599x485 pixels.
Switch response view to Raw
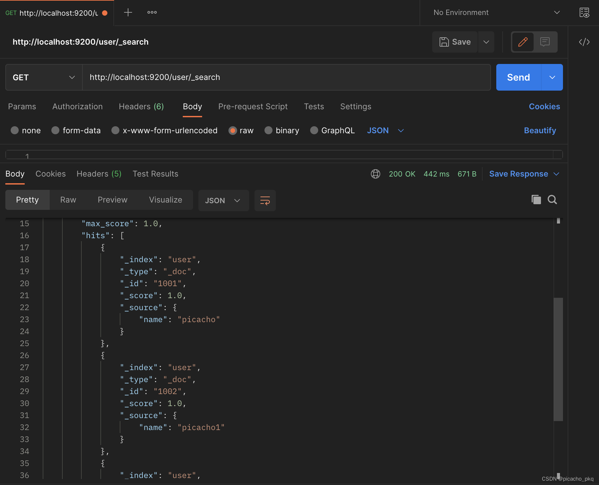point(68,200)
